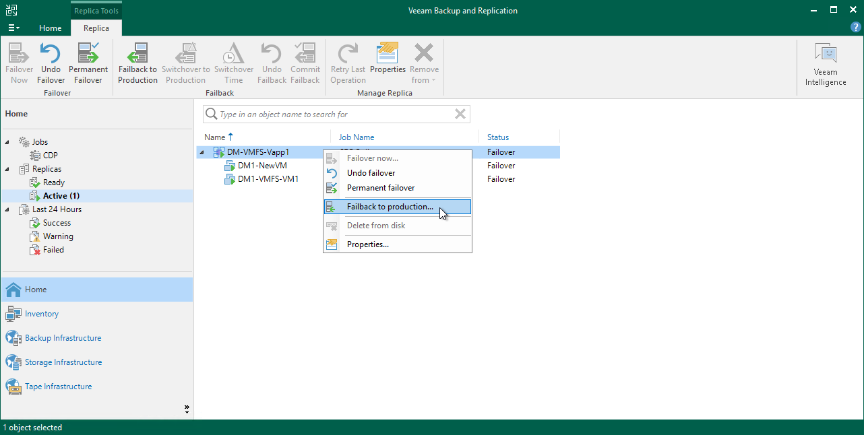This screenshot has width=864, height=435.
Task: Select Warning under Last 24 Hours
Action: coord(58,236)
